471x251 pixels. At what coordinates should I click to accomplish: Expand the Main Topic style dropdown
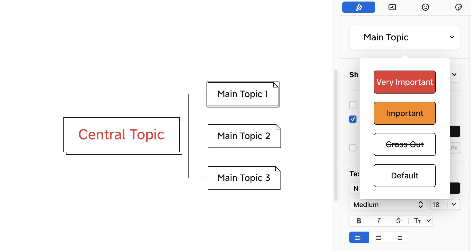405,37
